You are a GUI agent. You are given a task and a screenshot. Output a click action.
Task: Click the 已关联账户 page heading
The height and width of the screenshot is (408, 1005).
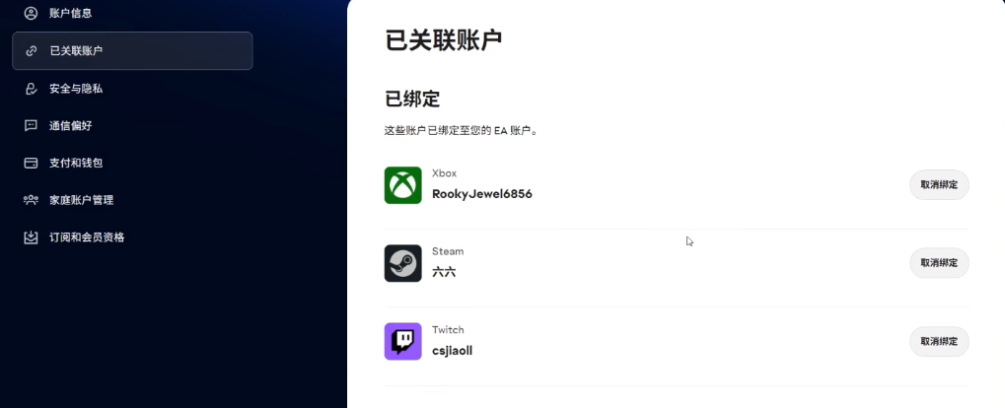click(x=443, y=39)
